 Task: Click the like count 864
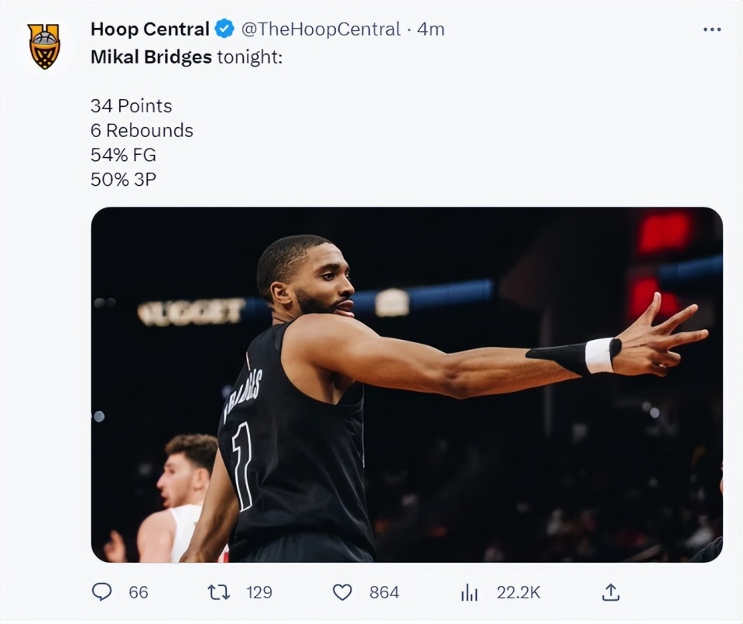pos(384,592)
